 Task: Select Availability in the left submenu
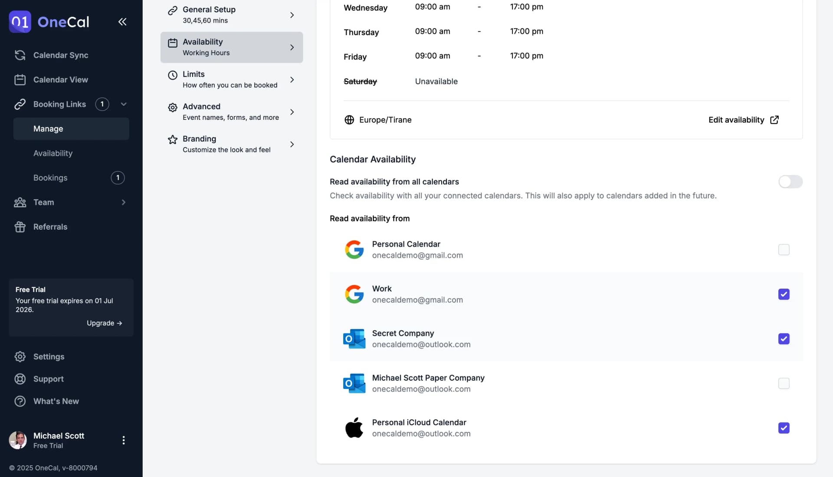pos(52,152)
